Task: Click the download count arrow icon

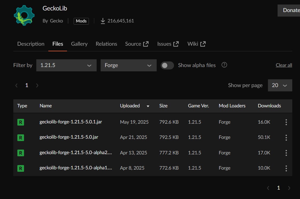Action: click(x=103, y=21)
